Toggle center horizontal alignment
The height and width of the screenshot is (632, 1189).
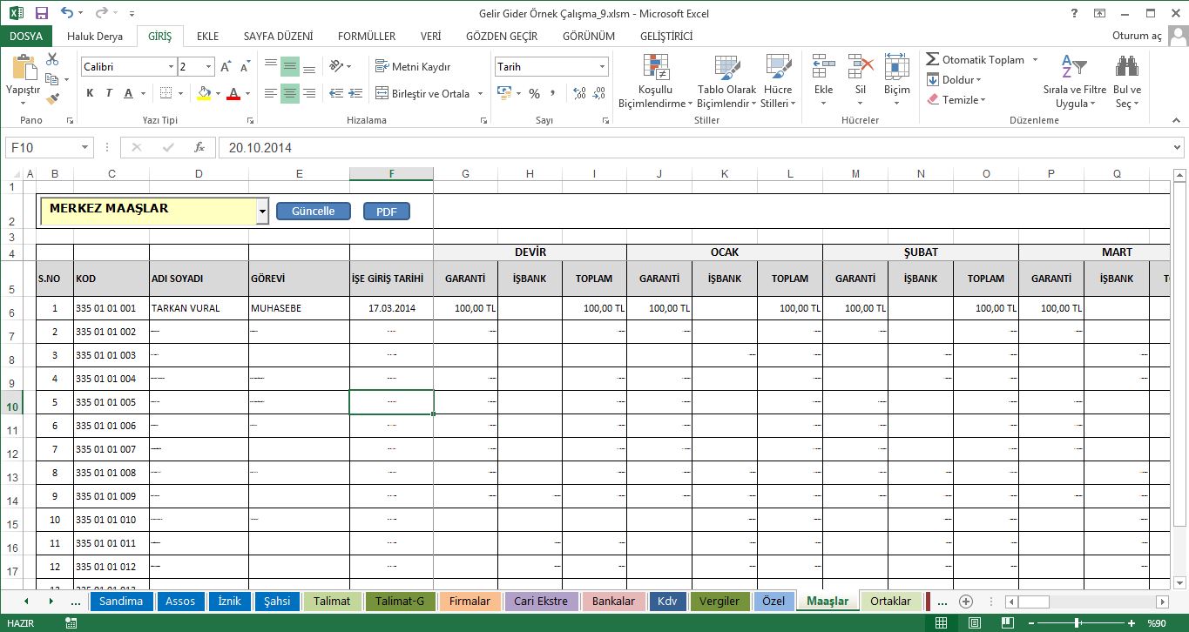tap(290, 93)
